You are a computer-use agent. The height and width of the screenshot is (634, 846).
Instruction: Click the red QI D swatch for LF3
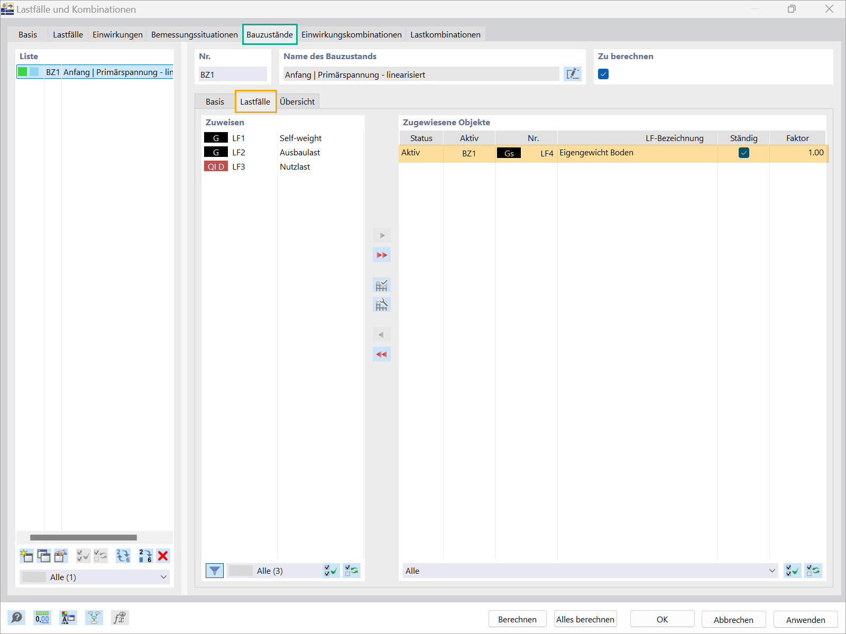[216, 166]
